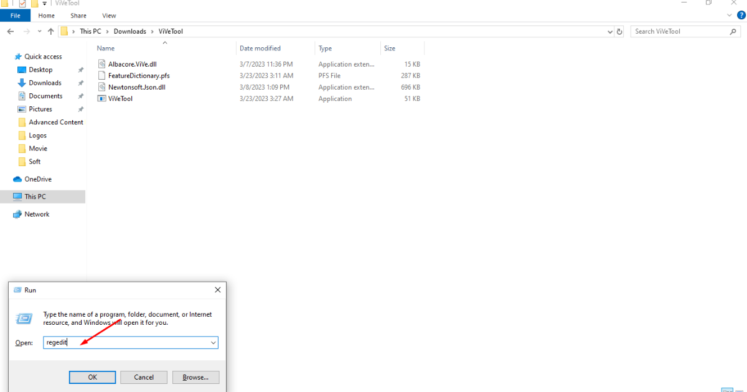Close the Run dialog
The height and width of the screenshot is (392, 747).
tap(218, 290)
